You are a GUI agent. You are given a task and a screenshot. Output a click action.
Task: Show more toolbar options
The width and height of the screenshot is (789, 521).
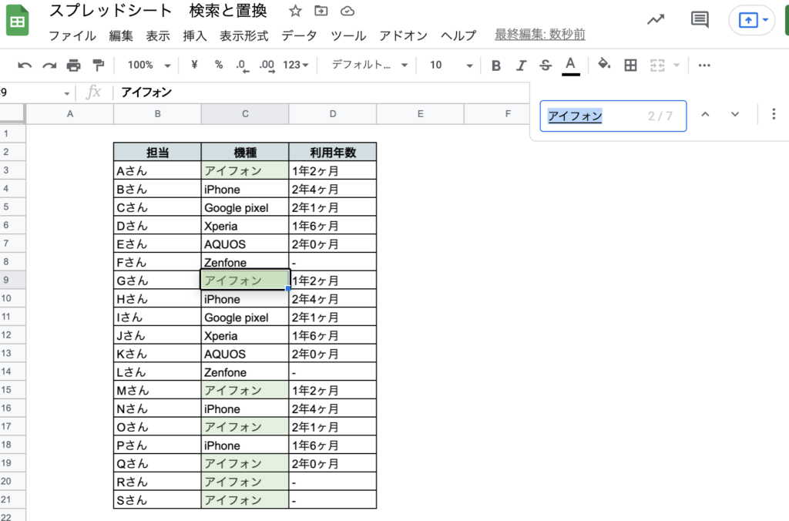(x=704, y=65)
